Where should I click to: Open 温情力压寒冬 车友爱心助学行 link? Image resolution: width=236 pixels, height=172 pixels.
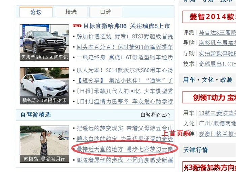(134, 102)
